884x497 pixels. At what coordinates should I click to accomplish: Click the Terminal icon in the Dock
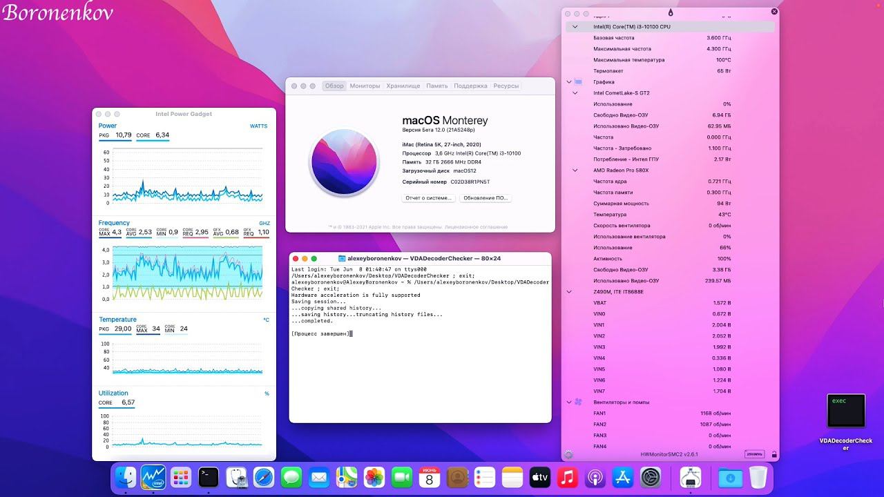click(x=208, y=477)
